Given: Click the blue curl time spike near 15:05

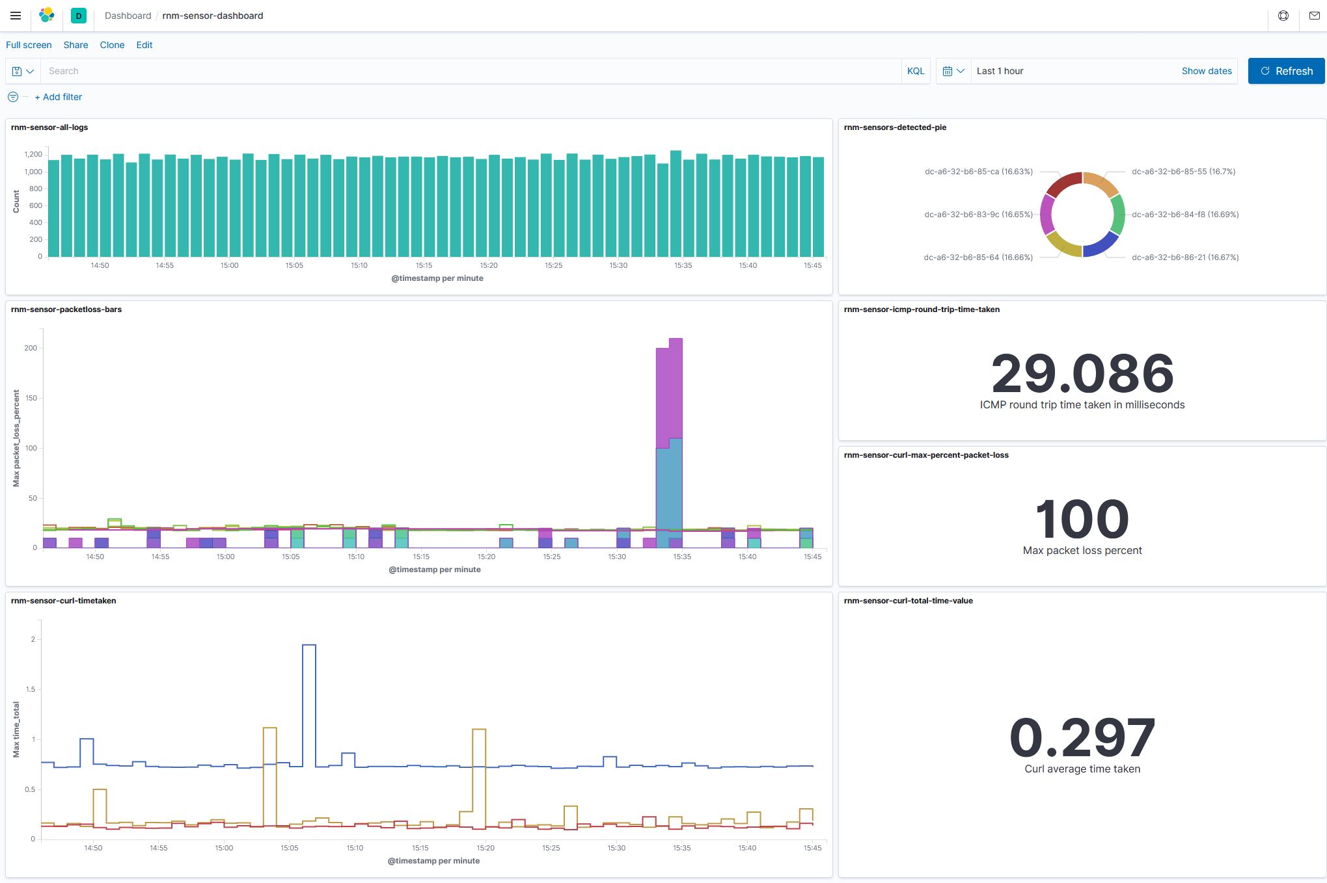Looking at the screenshot, I should click(x=309, y=705).
